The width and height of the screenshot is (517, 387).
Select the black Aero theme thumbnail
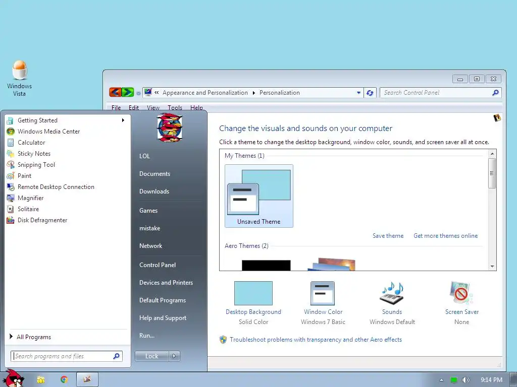266,265
